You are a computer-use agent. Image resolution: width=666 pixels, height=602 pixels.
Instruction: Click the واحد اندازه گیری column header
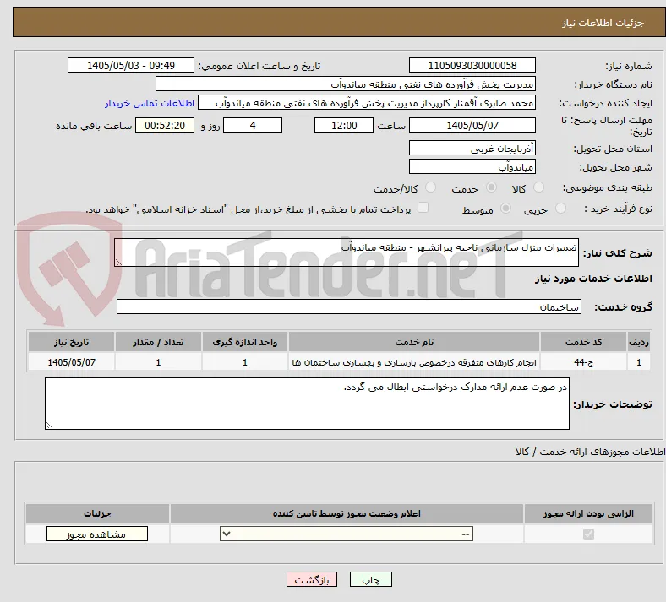(245, 342)
